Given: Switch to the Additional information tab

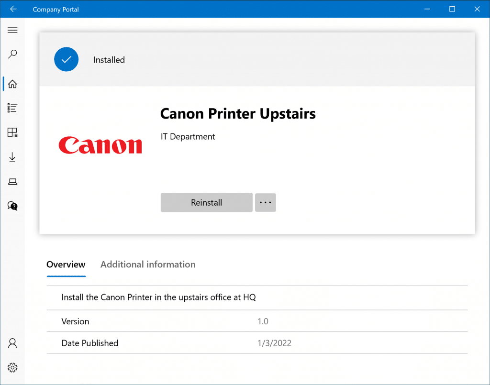Looking at the screenshot, I should (148, 264).
